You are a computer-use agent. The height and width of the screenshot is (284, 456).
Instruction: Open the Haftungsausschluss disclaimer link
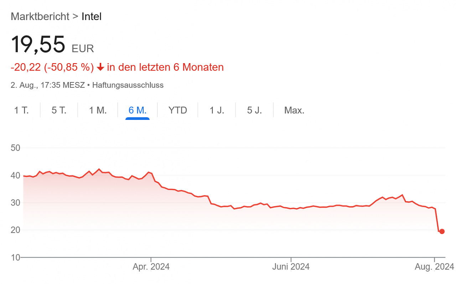click(128, 85)
